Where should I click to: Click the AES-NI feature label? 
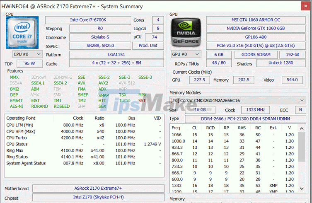click(17, 106)
